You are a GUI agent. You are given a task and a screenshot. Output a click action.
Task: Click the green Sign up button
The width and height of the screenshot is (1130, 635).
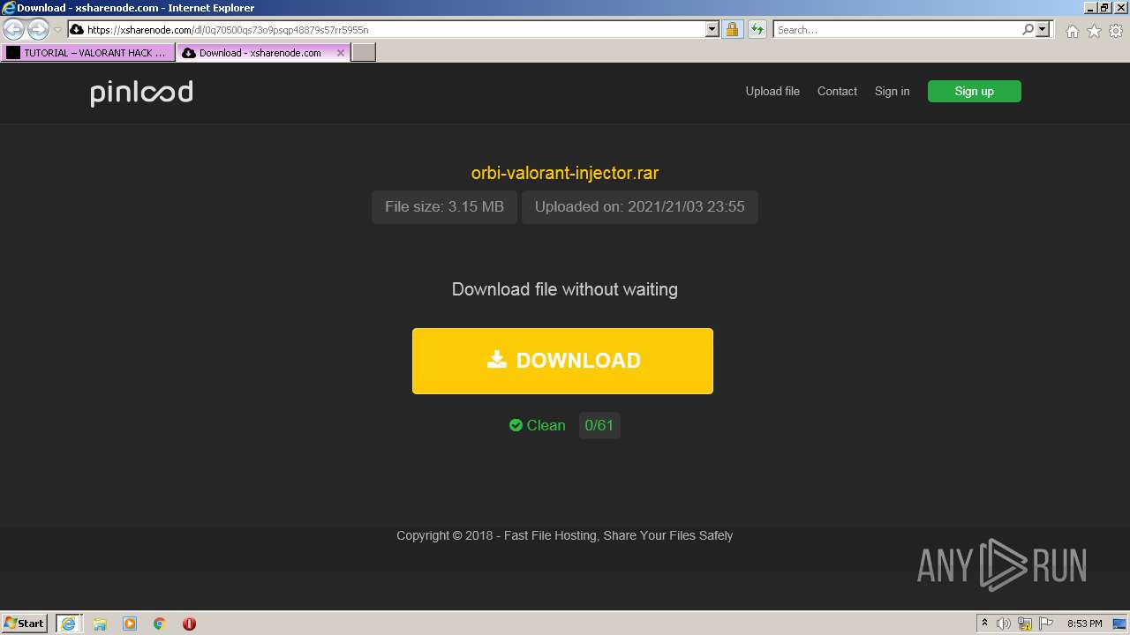tap(974, 91)
